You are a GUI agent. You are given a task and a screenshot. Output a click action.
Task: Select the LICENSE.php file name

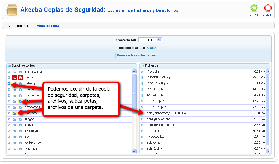coord(156,101)
